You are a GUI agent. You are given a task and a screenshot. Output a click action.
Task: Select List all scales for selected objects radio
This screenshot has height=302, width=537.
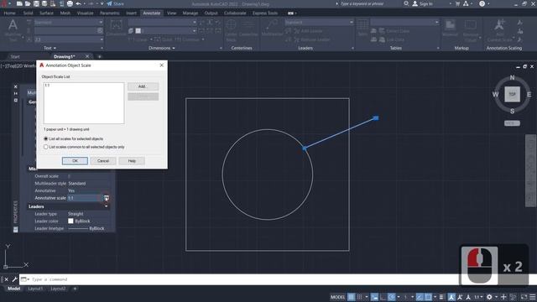point(46,138)
